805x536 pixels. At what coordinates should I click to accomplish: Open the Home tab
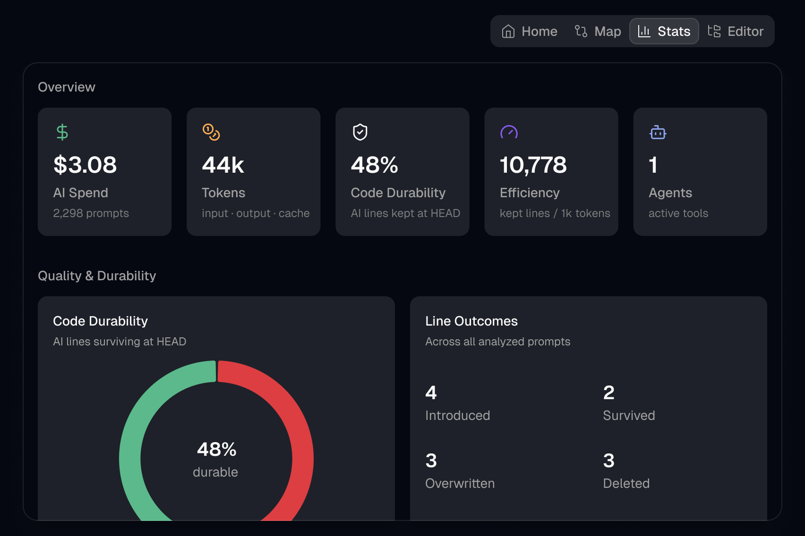[529, 31]
